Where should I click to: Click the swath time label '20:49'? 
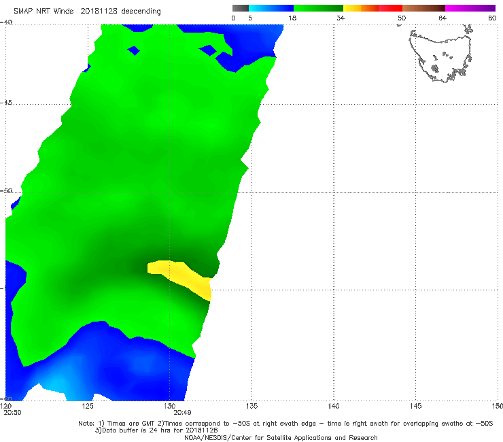(183, 413)
